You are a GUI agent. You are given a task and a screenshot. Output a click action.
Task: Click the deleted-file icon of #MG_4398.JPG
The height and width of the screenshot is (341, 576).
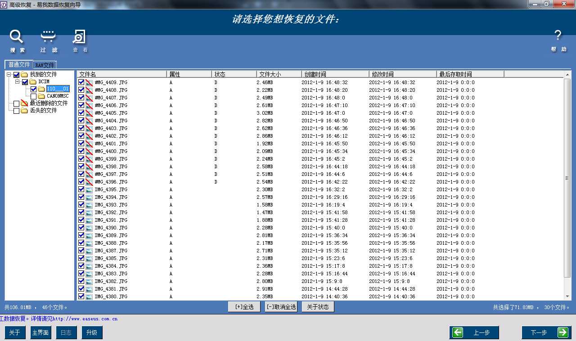tap(89, 166)
